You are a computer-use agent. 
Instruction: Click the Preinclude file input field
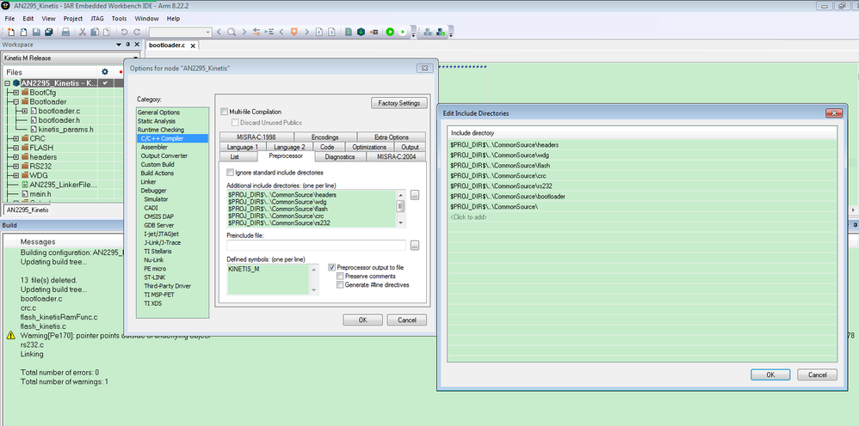tap(316, 245)
